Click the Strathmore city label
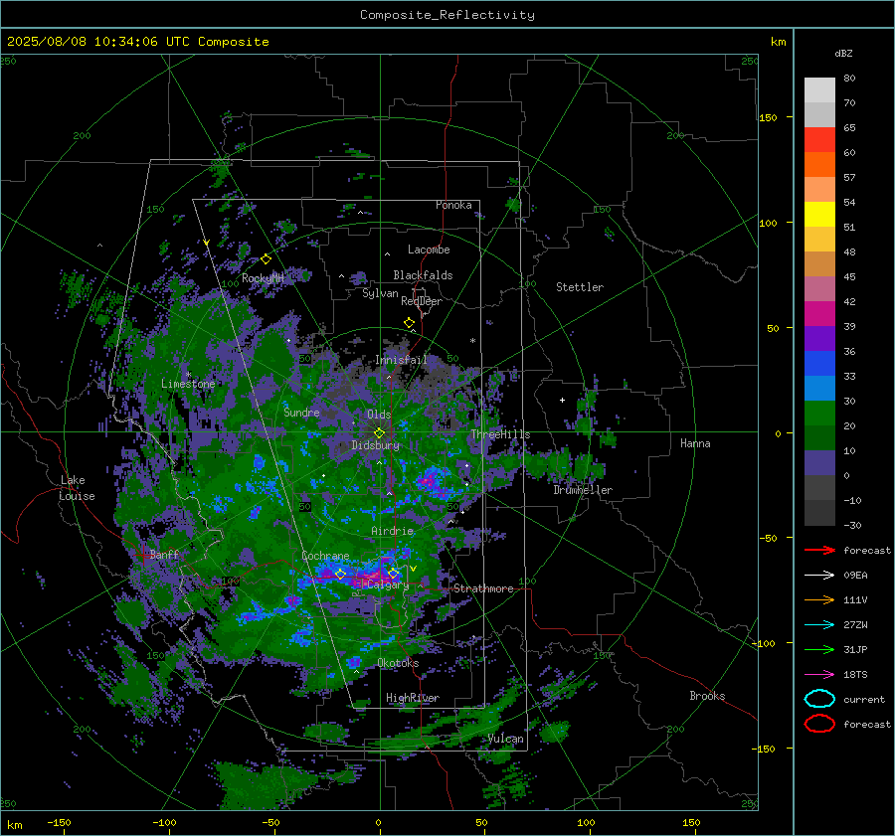This screenshot has height=836, width=895. point(483,588)
